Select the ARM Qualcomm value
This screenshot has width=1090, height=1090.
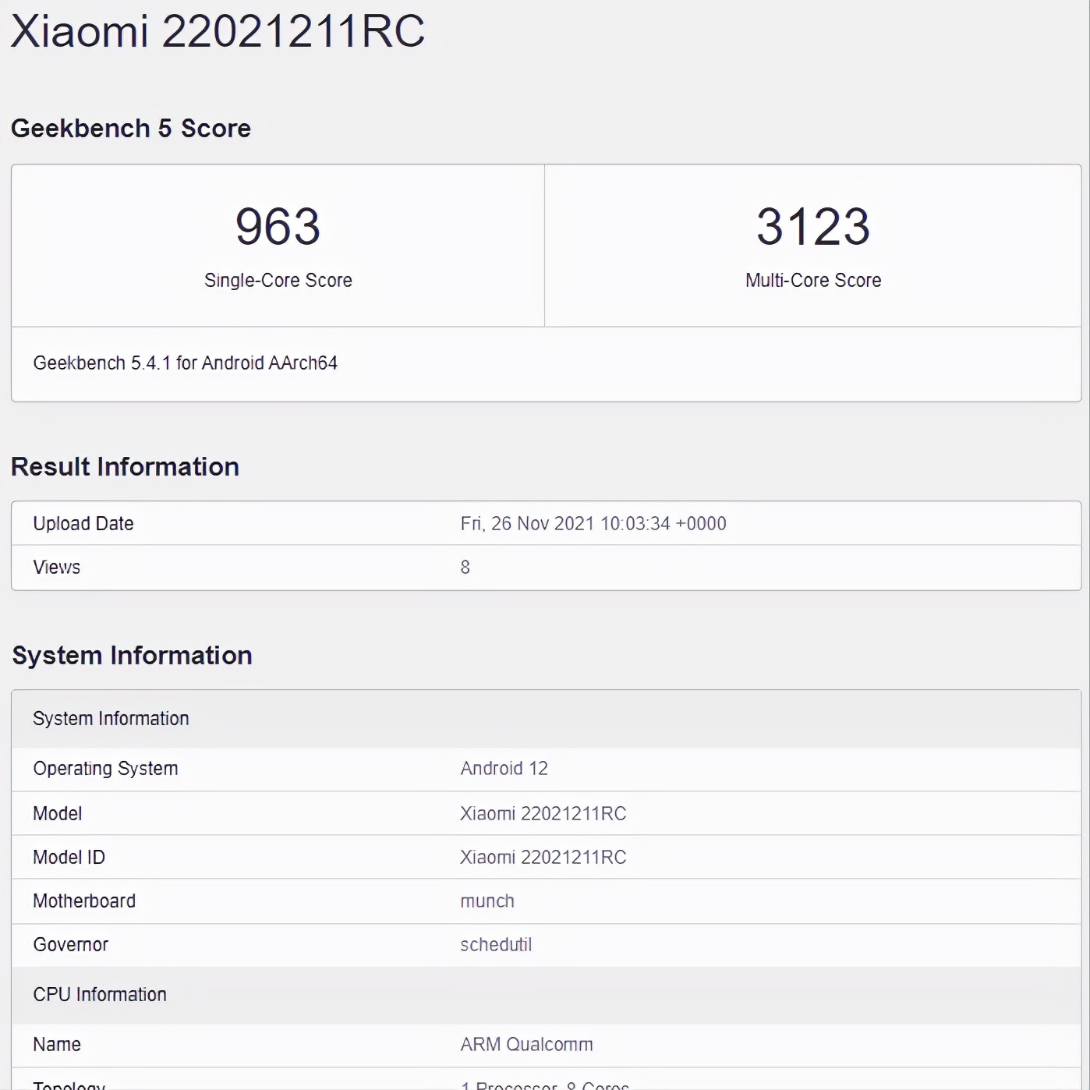[x=527, y=1044]
